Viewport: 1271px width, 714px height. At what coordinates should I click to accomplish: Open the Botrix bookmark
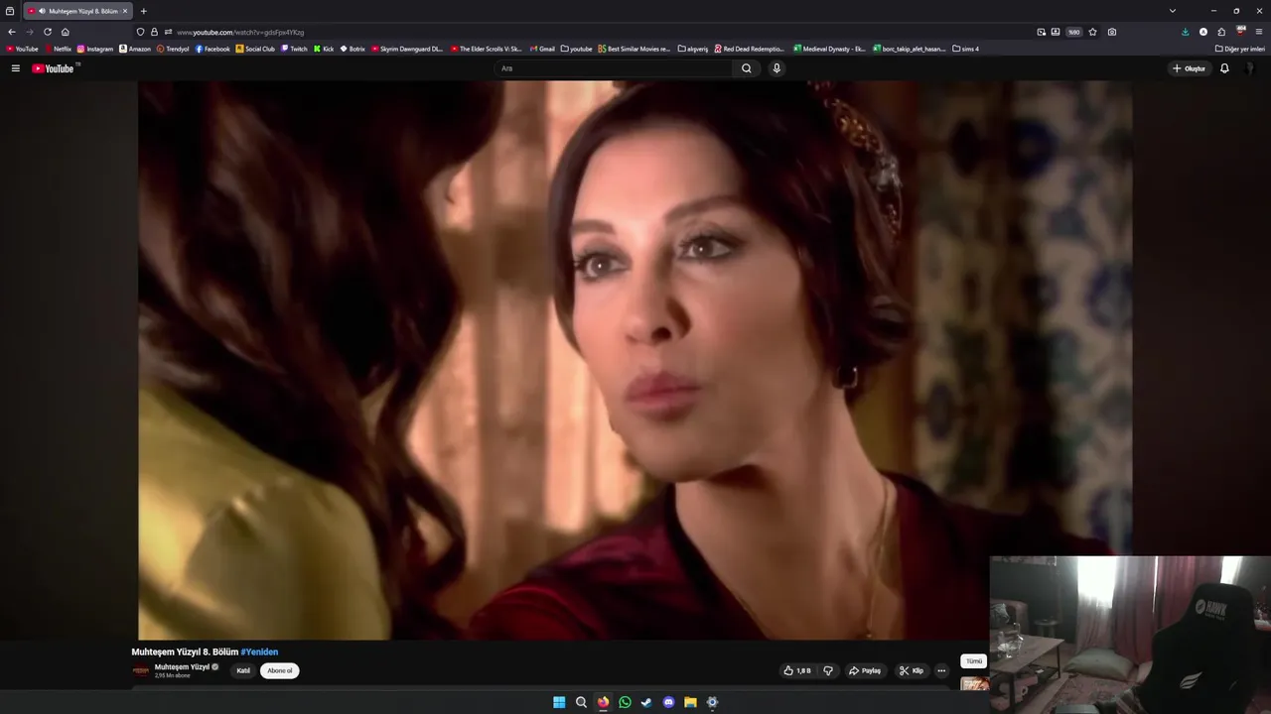point(353,49)
